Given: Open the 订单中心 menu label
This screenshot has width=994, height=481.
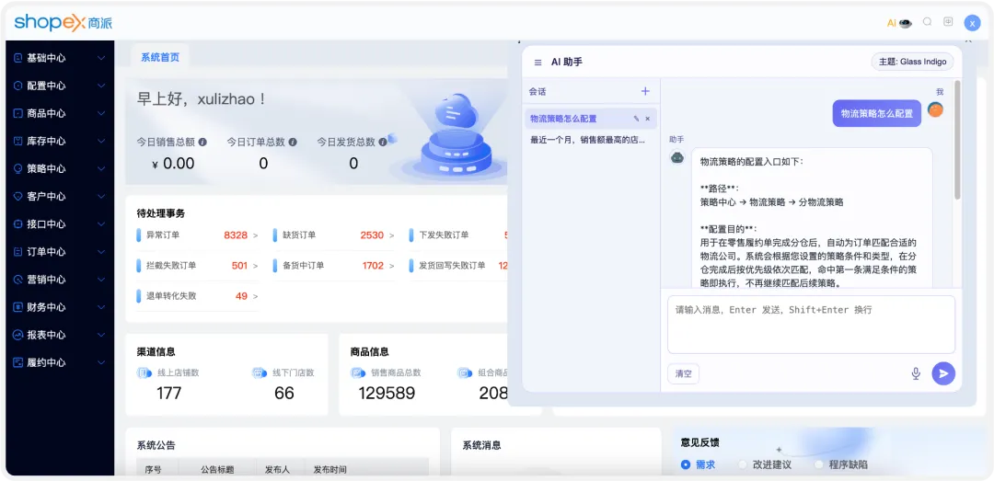Looking at the screenshot, I should [x=46, y=252].
